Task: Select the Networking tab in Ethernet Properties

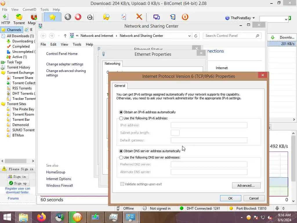Action: (113, 64)
